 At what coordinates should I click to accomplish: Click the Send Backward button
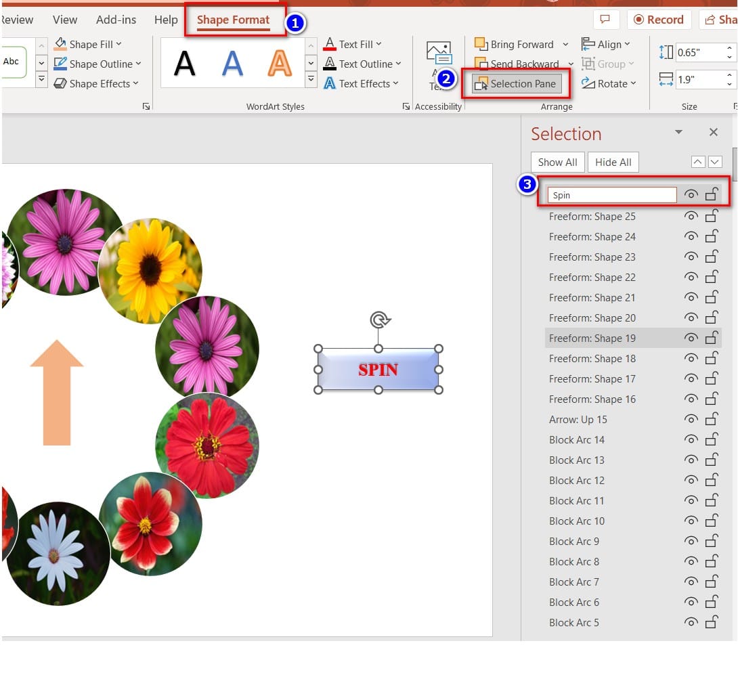517,64
